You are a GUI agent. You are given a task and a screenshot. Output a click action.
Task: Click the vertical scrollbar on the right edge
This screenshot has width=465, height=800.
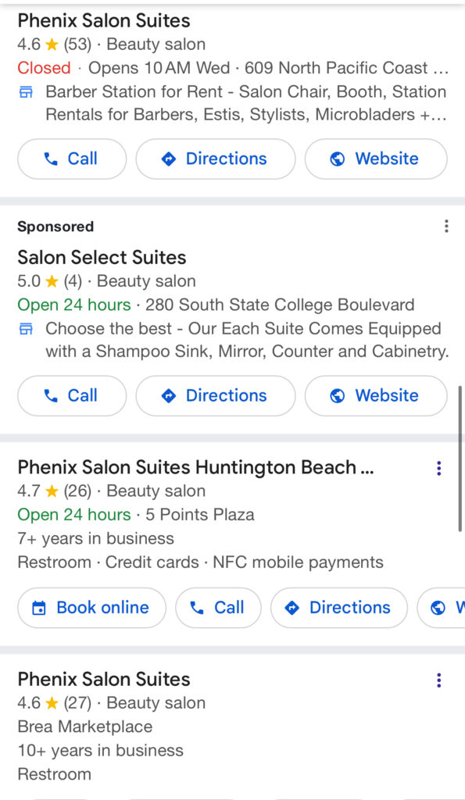pyautogui.click(x=460, y=459)
